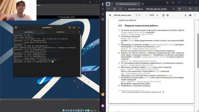199x112 pixels.
Task: Click the date and time in the VM top bar
Action: click(x=66, y=17)
